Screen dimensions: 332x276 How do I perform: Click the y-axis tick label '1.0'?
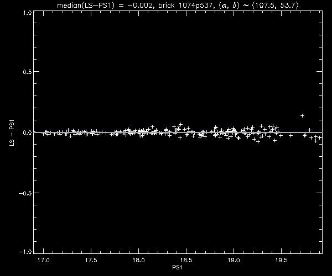pos(28,13)
